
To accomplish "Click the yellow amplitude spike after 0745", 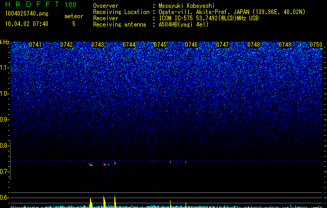I will [x=171, y=204].
